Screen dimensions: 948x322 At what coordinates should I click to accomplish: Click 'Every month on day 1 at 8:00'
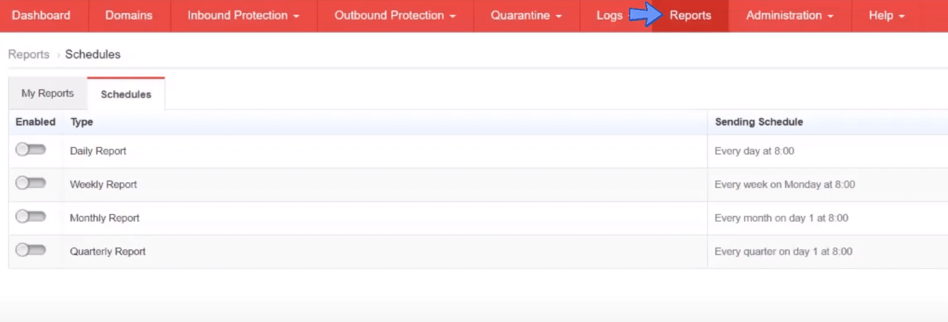782,218
